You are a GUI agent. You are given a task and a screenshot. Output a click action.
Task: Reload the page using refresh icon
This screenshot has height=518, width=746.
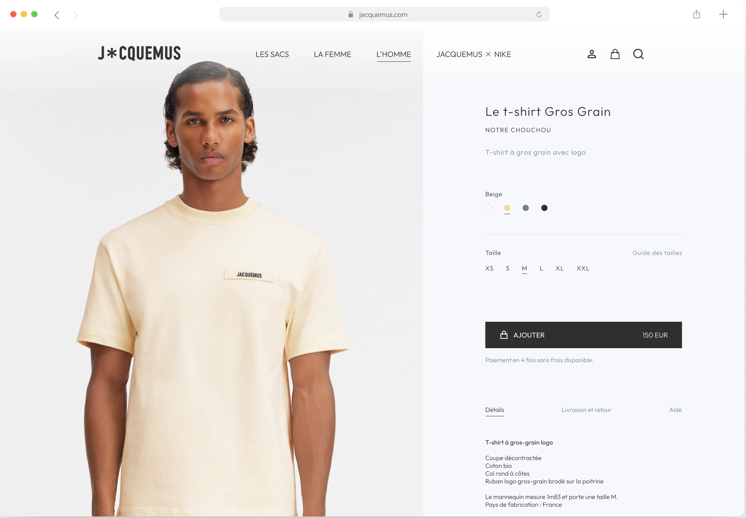539,14
